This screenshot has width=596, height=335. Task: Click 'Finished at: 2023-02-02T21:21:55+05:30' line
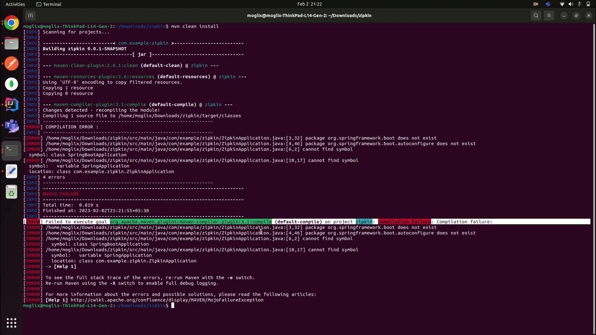(95, 211)
